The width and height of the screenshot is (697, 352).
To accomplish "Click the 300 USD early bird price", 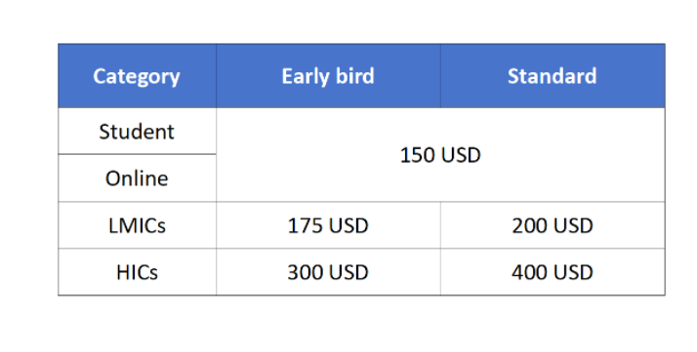I will [329, 272].
